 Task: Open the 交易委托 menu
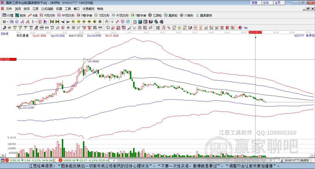point(88,9)
